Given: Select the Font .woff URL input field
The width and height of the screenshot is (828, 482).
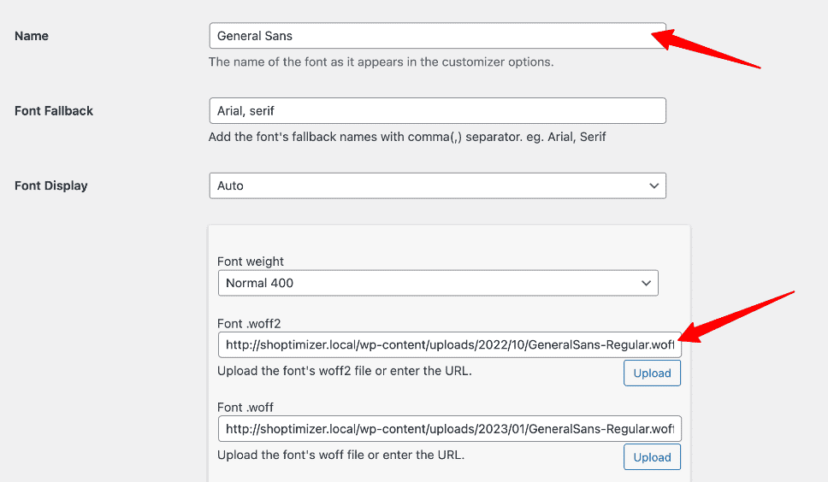Looking at the screenshot, I should coord(449,429).
